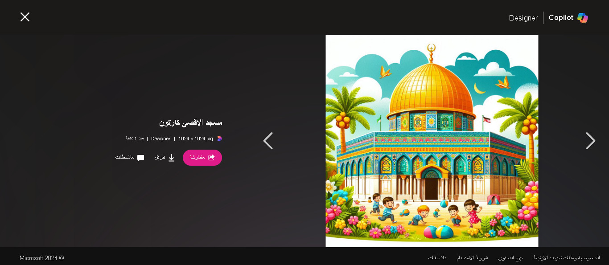Image resolution: width=609 pixels, height=265 pixels.
Task: Show the previous image with left chevron
Action: pyautogui.click(x=268, y=141)
